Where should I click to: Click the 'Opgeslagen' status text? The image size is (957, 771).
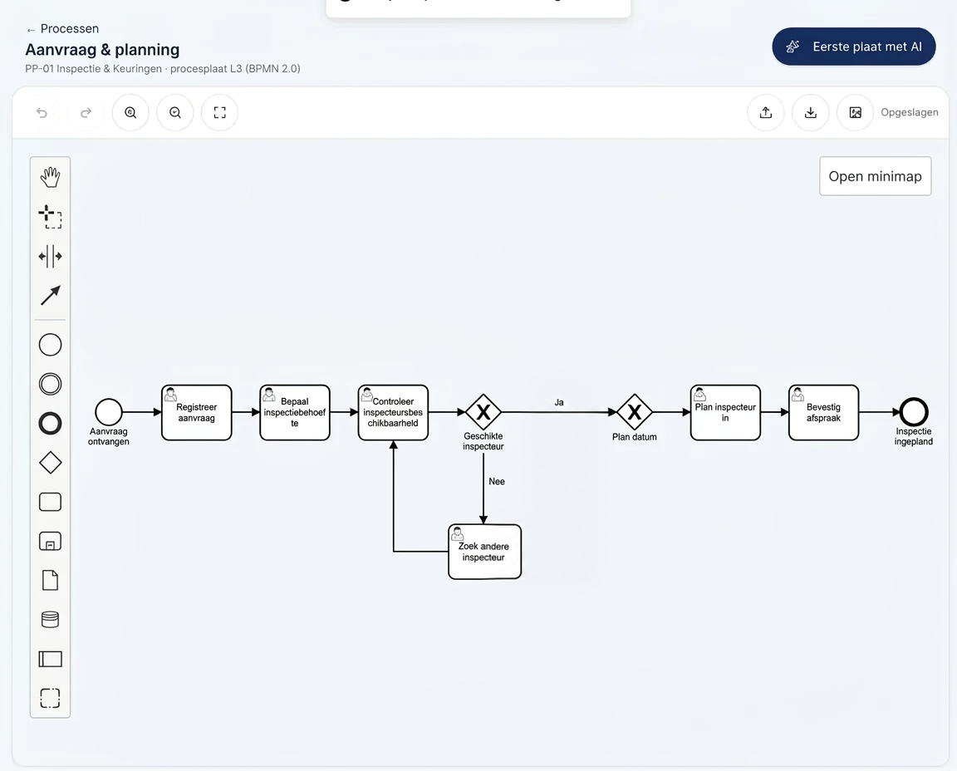910,112
